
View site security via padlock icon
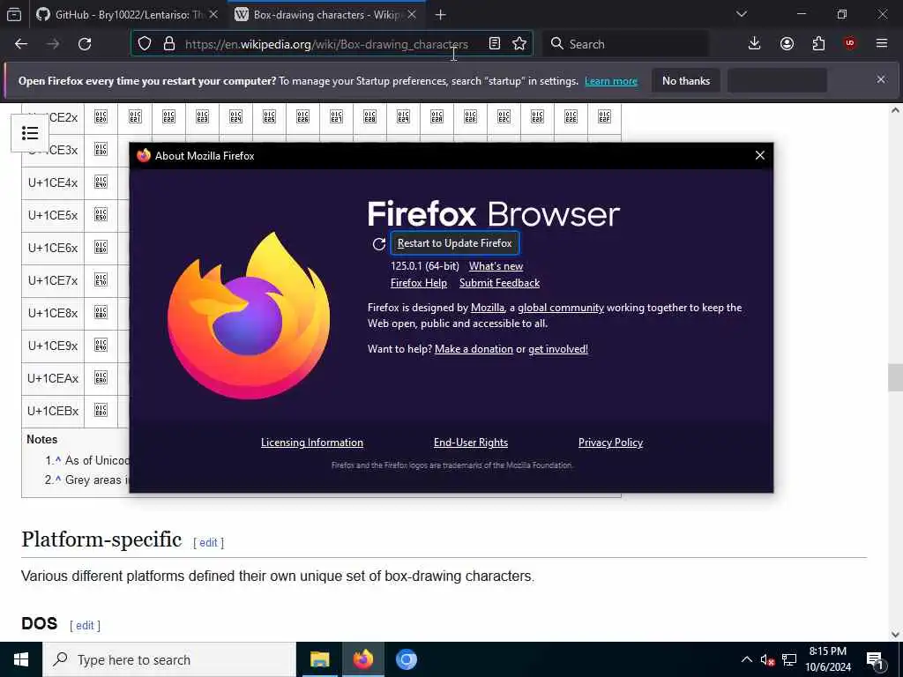168,44
